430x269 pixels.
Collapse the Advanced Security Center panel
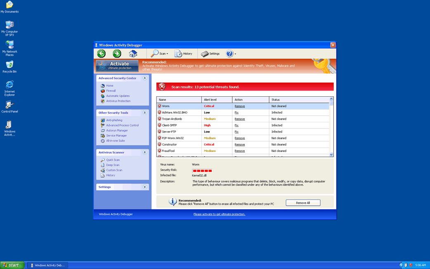[145, 78]
